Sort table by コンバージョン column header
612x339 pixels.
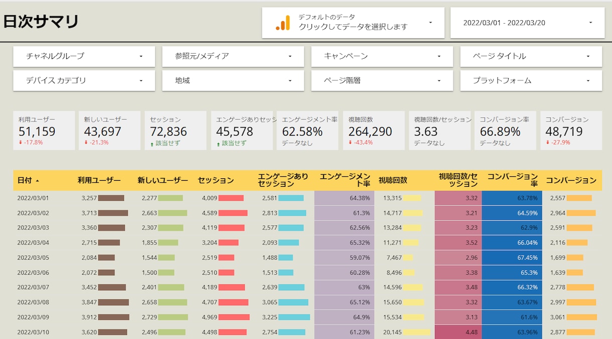571,180
